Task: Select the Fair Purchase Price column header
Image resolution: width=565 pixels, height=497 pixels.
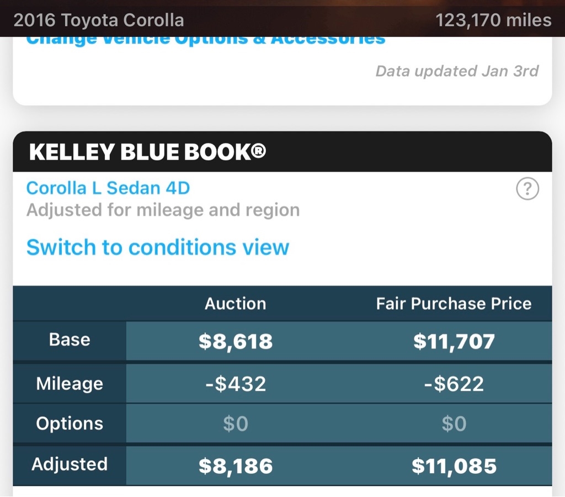Action: 454,303
